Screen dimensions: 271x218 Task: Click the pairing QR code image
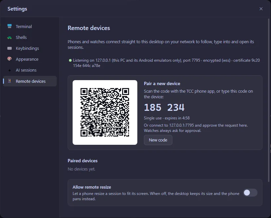pos(105,112)
